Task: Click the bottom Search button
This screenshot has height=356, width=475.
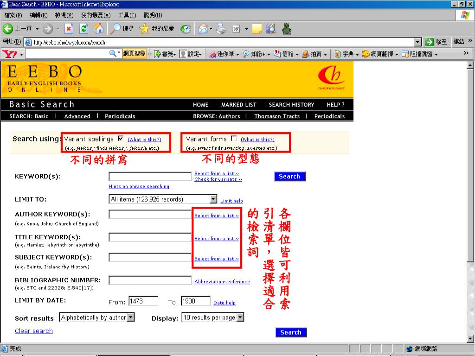Action: point(291,332)
